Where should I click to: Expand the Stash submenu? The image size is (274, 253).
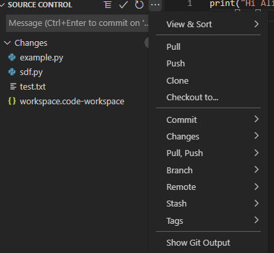tap(208, 204)
